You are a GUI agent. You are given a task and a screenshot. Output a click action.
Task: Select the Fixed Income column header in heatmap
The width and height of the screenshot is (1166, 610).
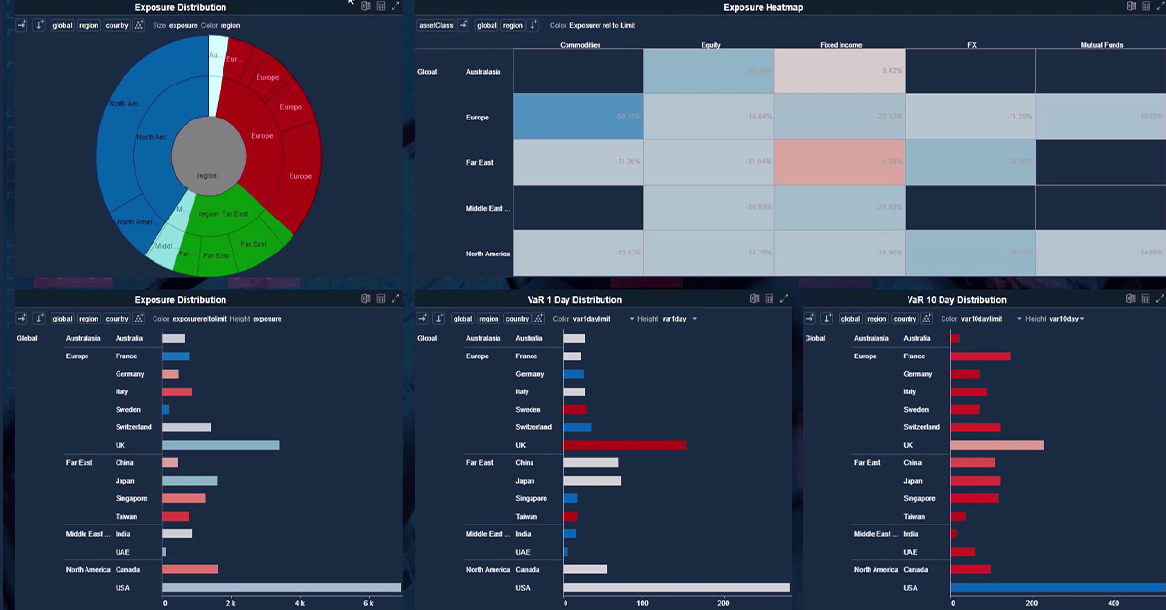839,45
